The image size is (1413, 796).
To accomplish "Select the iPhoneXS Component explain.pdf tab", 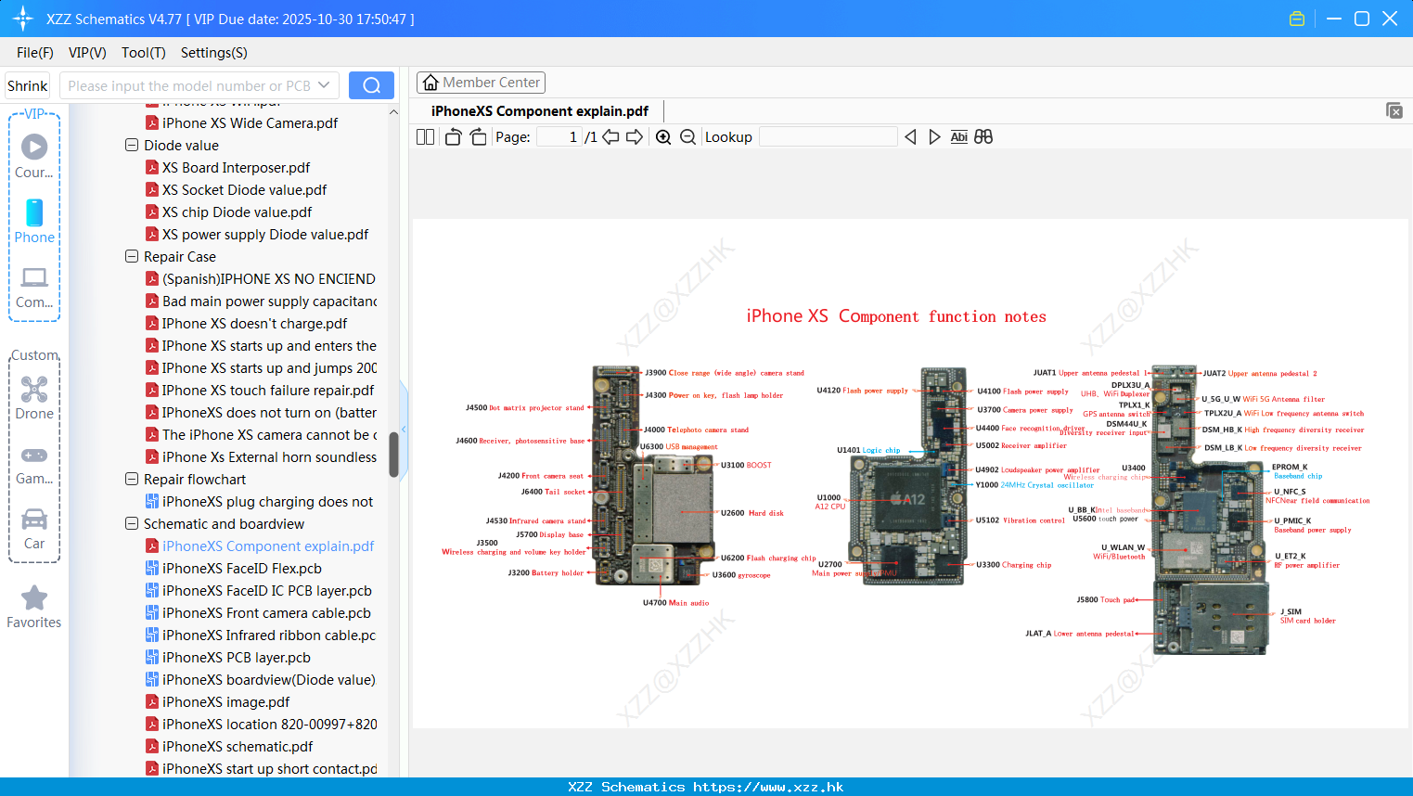I will click(x=540, y=111).
